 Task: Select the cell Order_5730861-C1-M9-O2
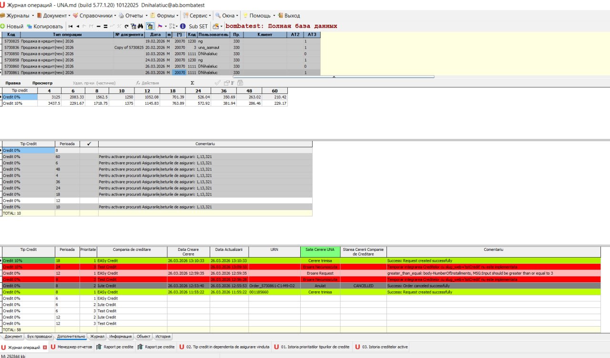tap(274, 286)
